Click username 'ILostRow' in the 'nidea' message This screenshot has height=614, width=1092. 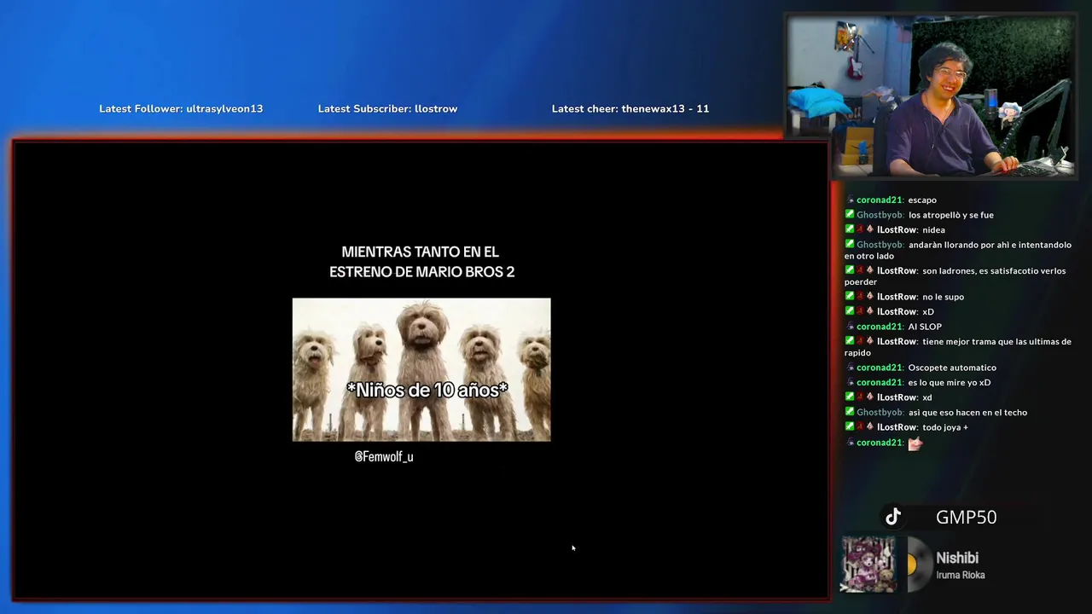coord(897,229)
